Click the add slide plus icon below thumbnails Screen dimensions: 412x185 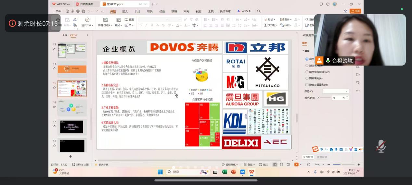click(71, 156)
